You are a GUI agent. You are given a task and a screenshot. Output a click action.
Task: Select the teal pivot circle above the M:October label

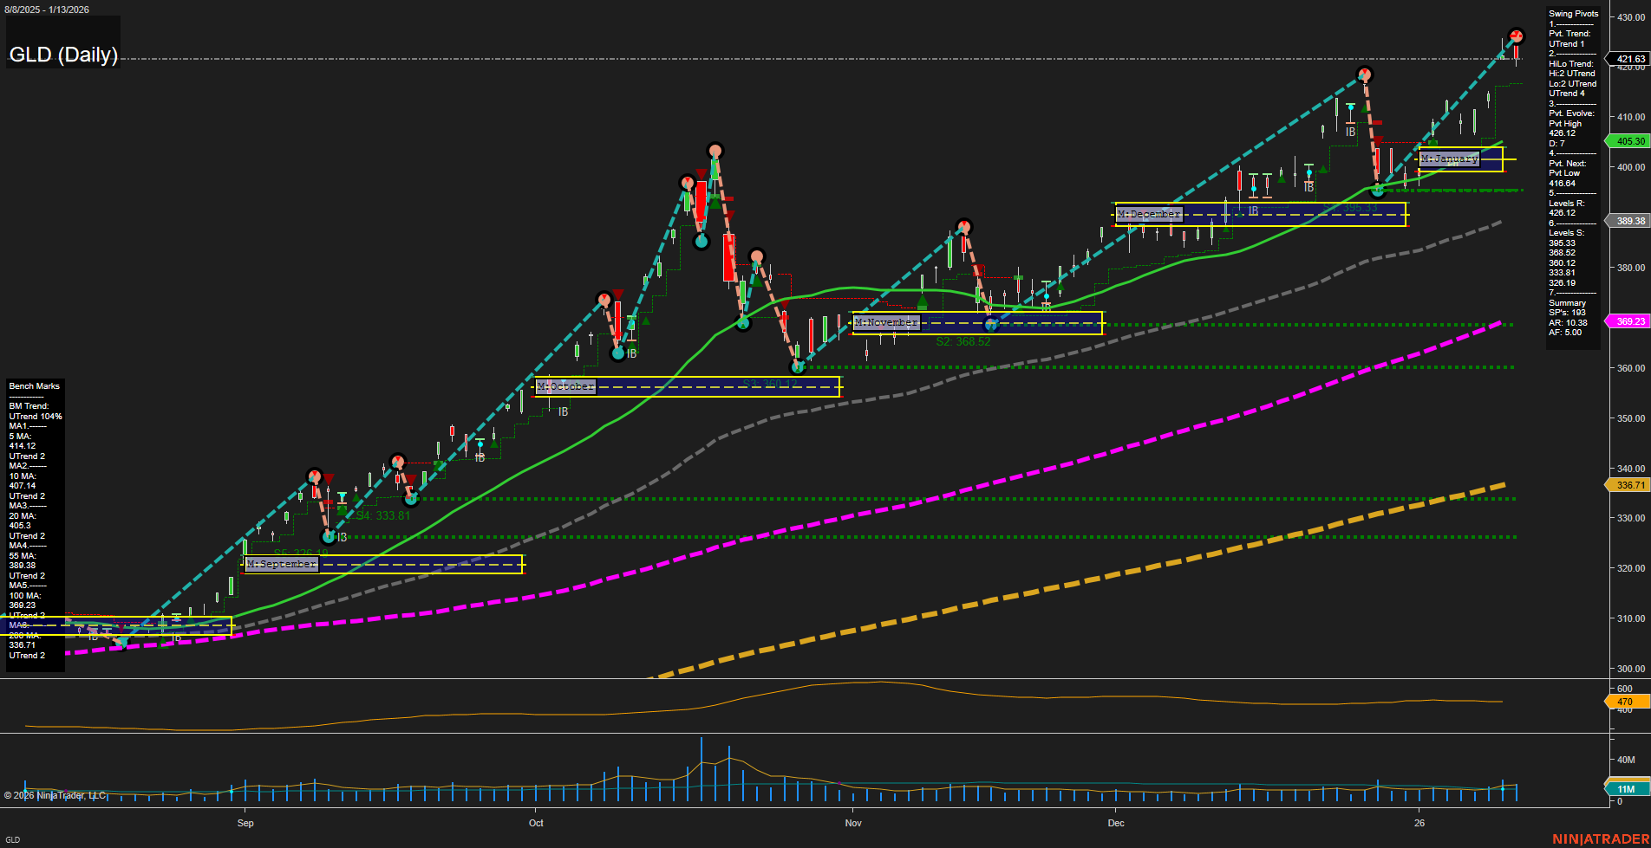click(617, 353)
